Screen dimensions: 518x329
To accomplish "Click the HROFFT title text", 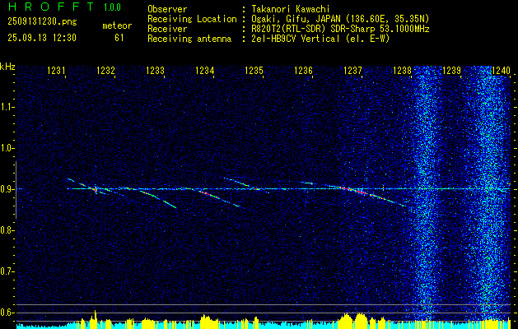I will 51,7.
